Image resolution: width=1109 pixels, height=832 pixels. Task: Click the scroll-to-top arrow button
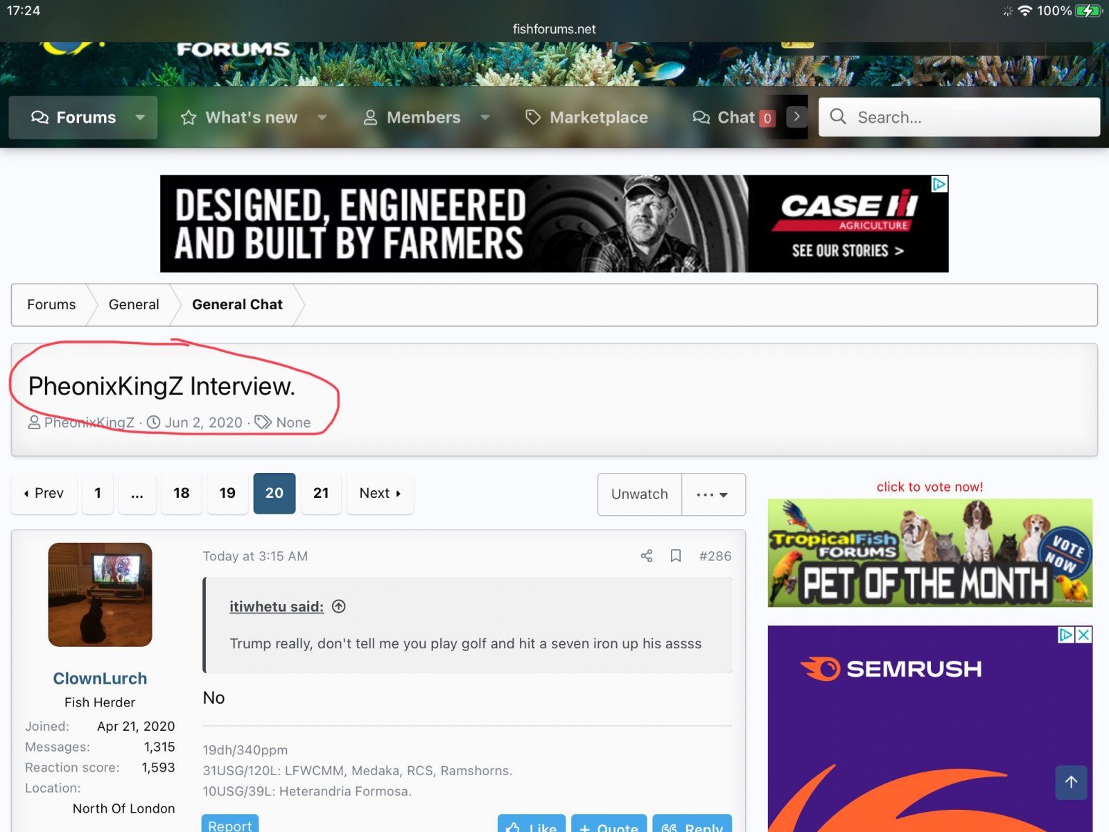click(1071, 782)
